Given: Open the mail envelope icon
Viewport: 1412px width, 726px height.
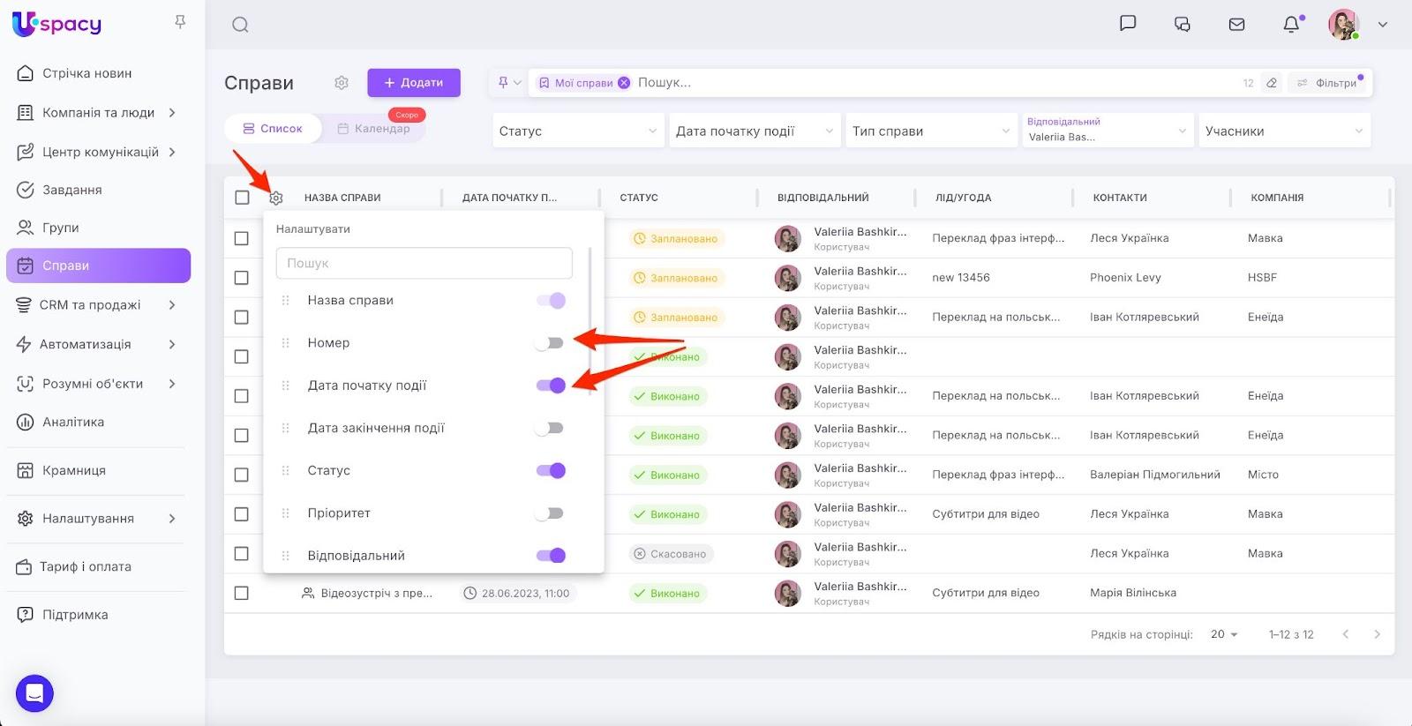Looking at the screenshot, I should (x=1236, y=25).
